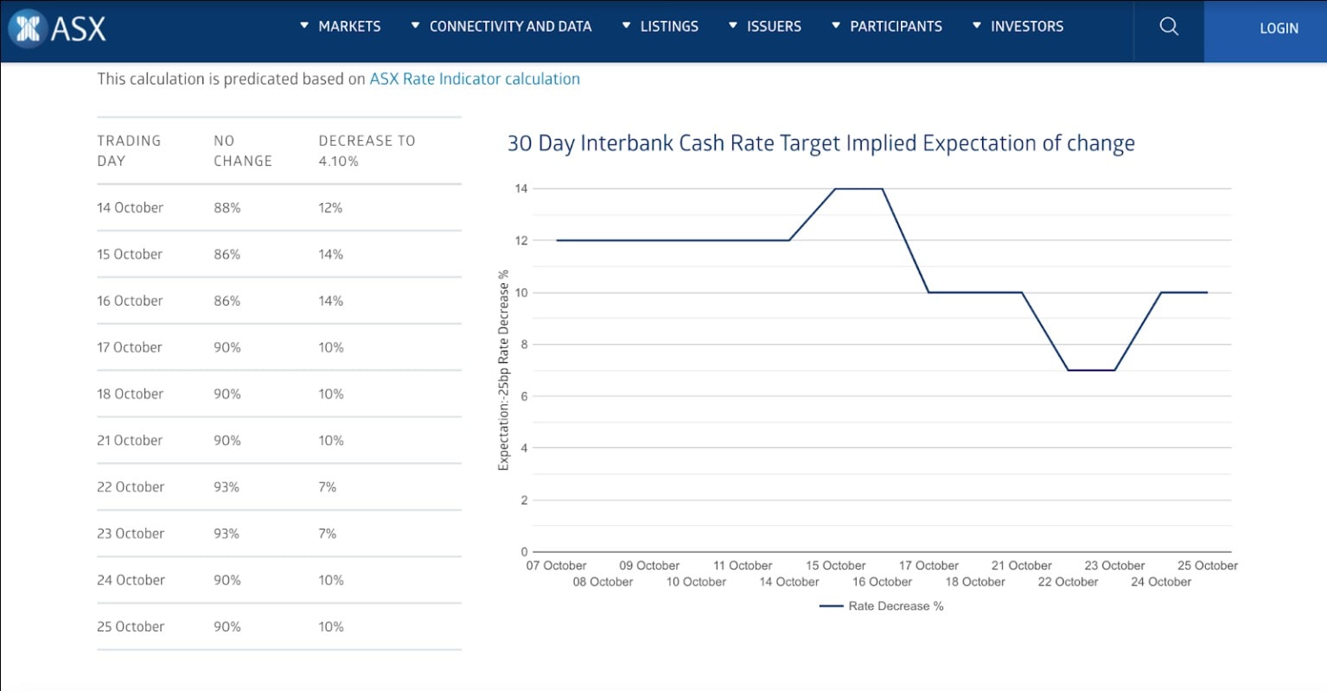Expand the Listings dropdown arrow

pyautogui.click(x=626, y=26)
